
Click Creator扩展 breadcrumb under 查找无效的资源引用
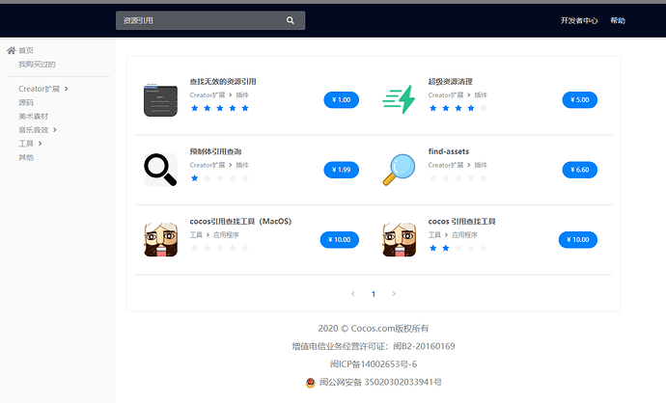click(x=208, y=95)
